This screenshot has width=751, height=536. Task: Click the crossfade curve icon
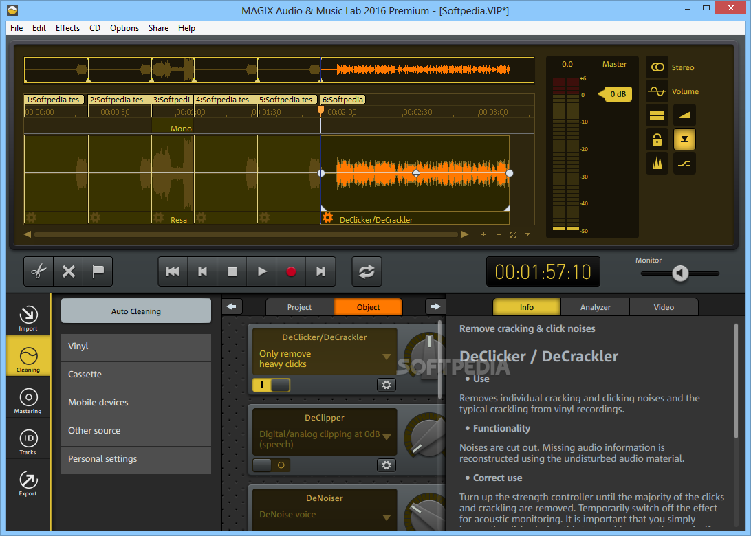pos(684,164)
